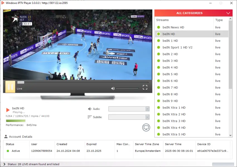The height and width of the screenshot is (167, 237).
Task: Click green status dot for beIN 4 HD
Action: tap(159, 67)
